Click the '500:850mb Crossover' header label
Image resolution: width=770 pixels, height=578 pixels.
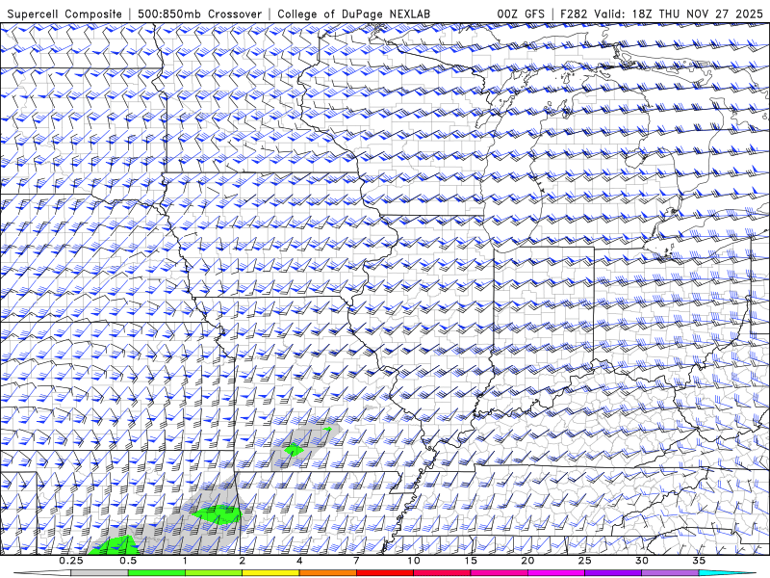(199, 13)
